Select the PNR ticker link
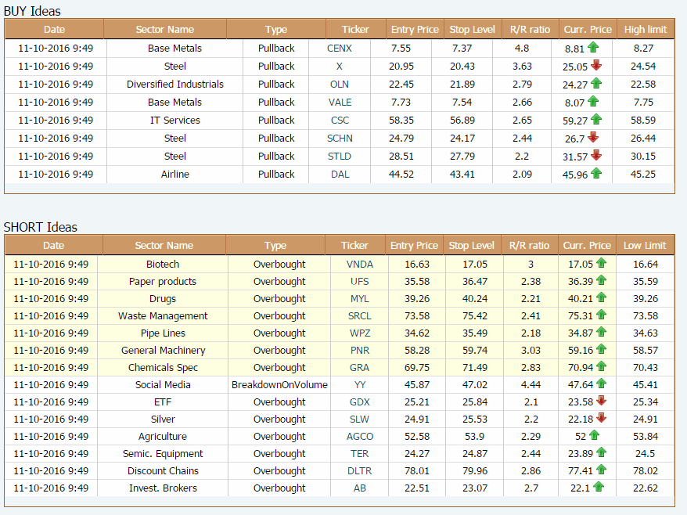This screenshot has width=687, height=515. 360,350
